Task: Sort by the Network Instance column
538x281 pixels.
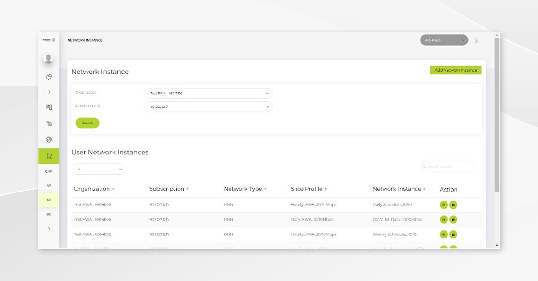Action: pos(424,189)
